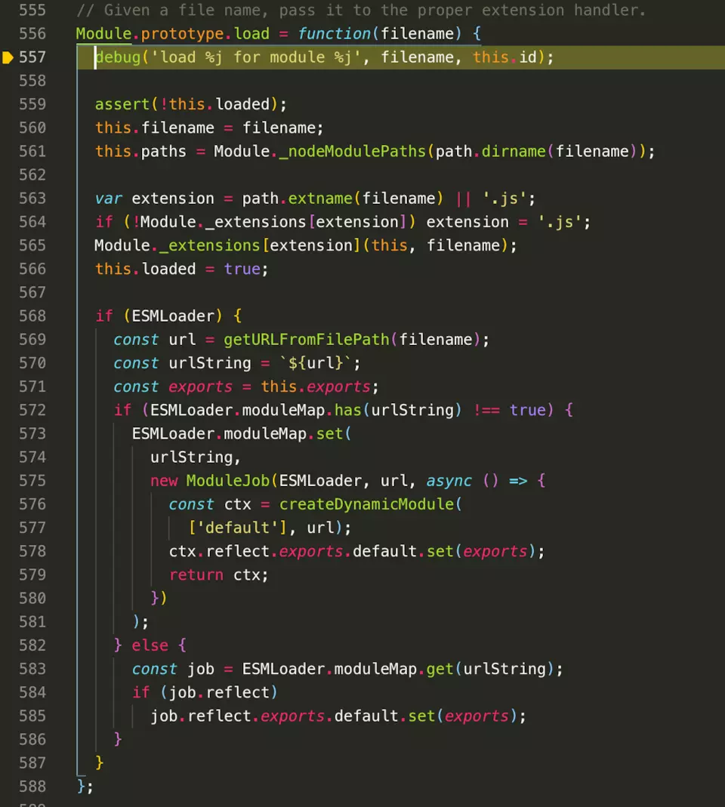
Task: Click the async keyword on line 575
Action: coord(449,481)
